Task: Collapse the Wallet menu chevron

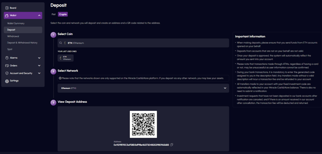Action: [x=39, y=16]
